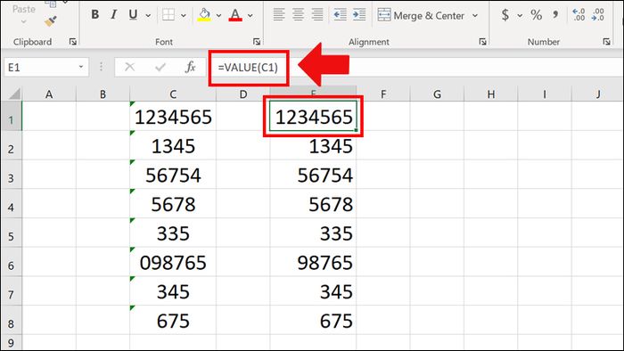Open Insert Function fx dialog
Image resolution: width=624 pixels, height=351 pixels.
point(191,67)
